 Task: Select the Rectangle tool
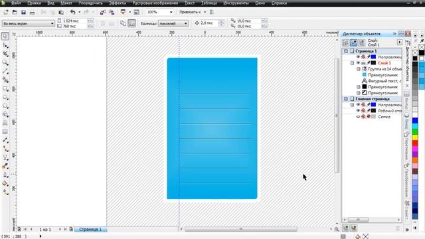tap(5, 88)
